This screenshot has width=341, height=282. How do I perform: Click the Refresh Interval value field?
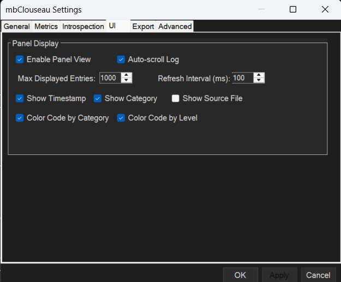click(x=243, y=78)
